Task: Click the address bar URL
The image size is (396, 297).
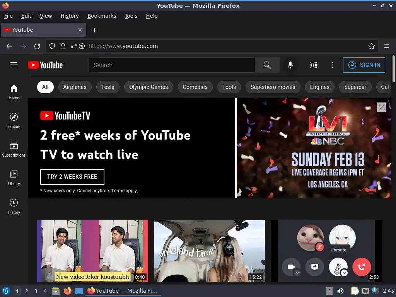Action: coord(123,46)
